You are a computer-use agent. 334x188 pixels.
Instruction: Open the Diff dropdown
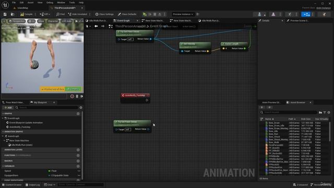(45, 14)
